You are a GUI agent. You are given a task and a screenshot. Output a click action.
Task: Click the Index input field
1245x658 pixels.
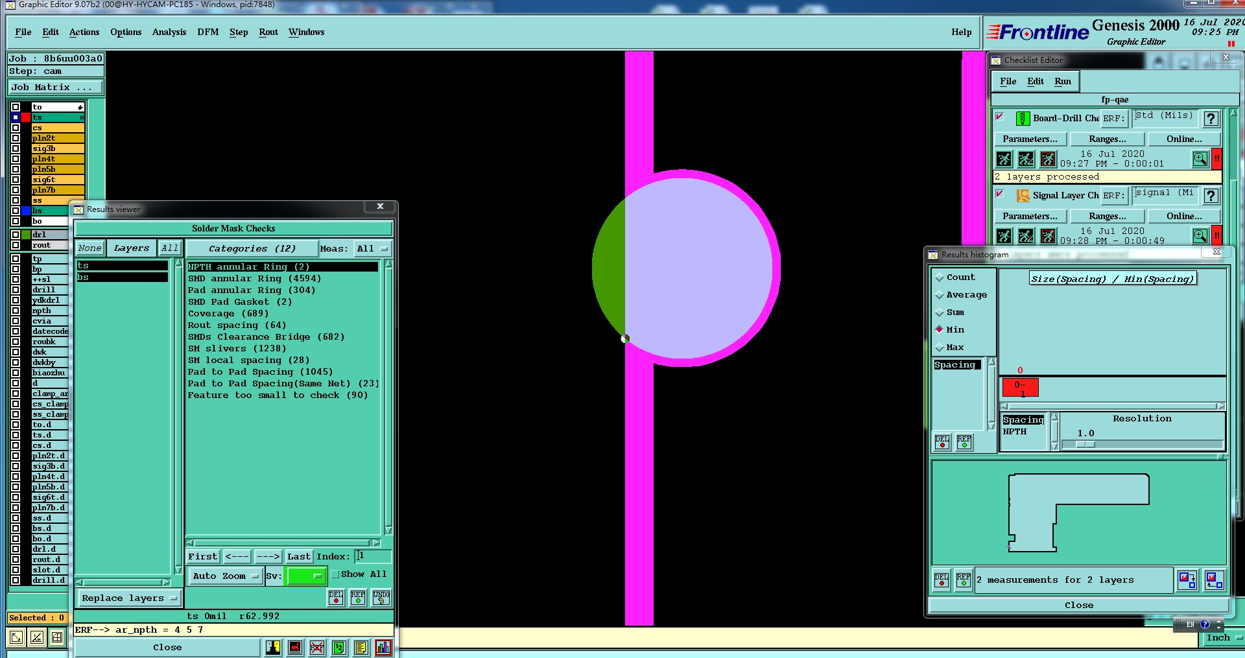pyautogui.click(x=373, y=556)
